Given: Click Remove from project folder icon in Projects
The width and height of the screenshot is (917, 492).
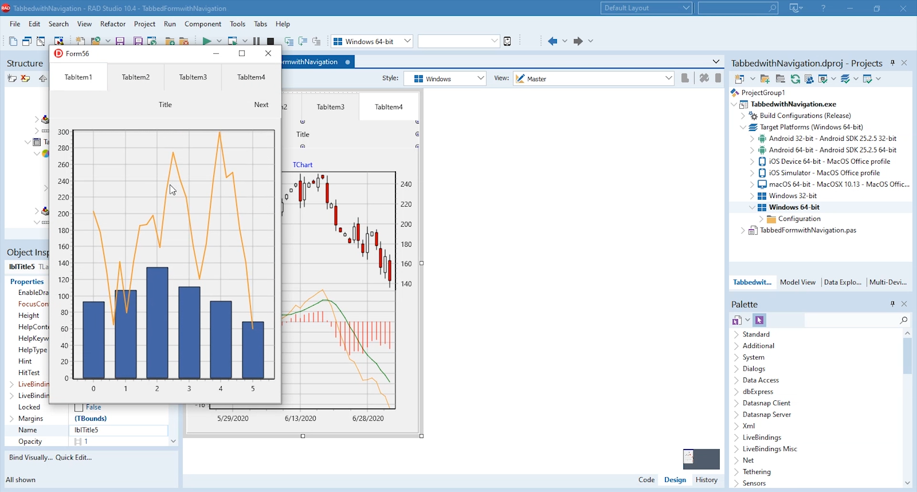Looking at the screenshot, I should (780, 79).
